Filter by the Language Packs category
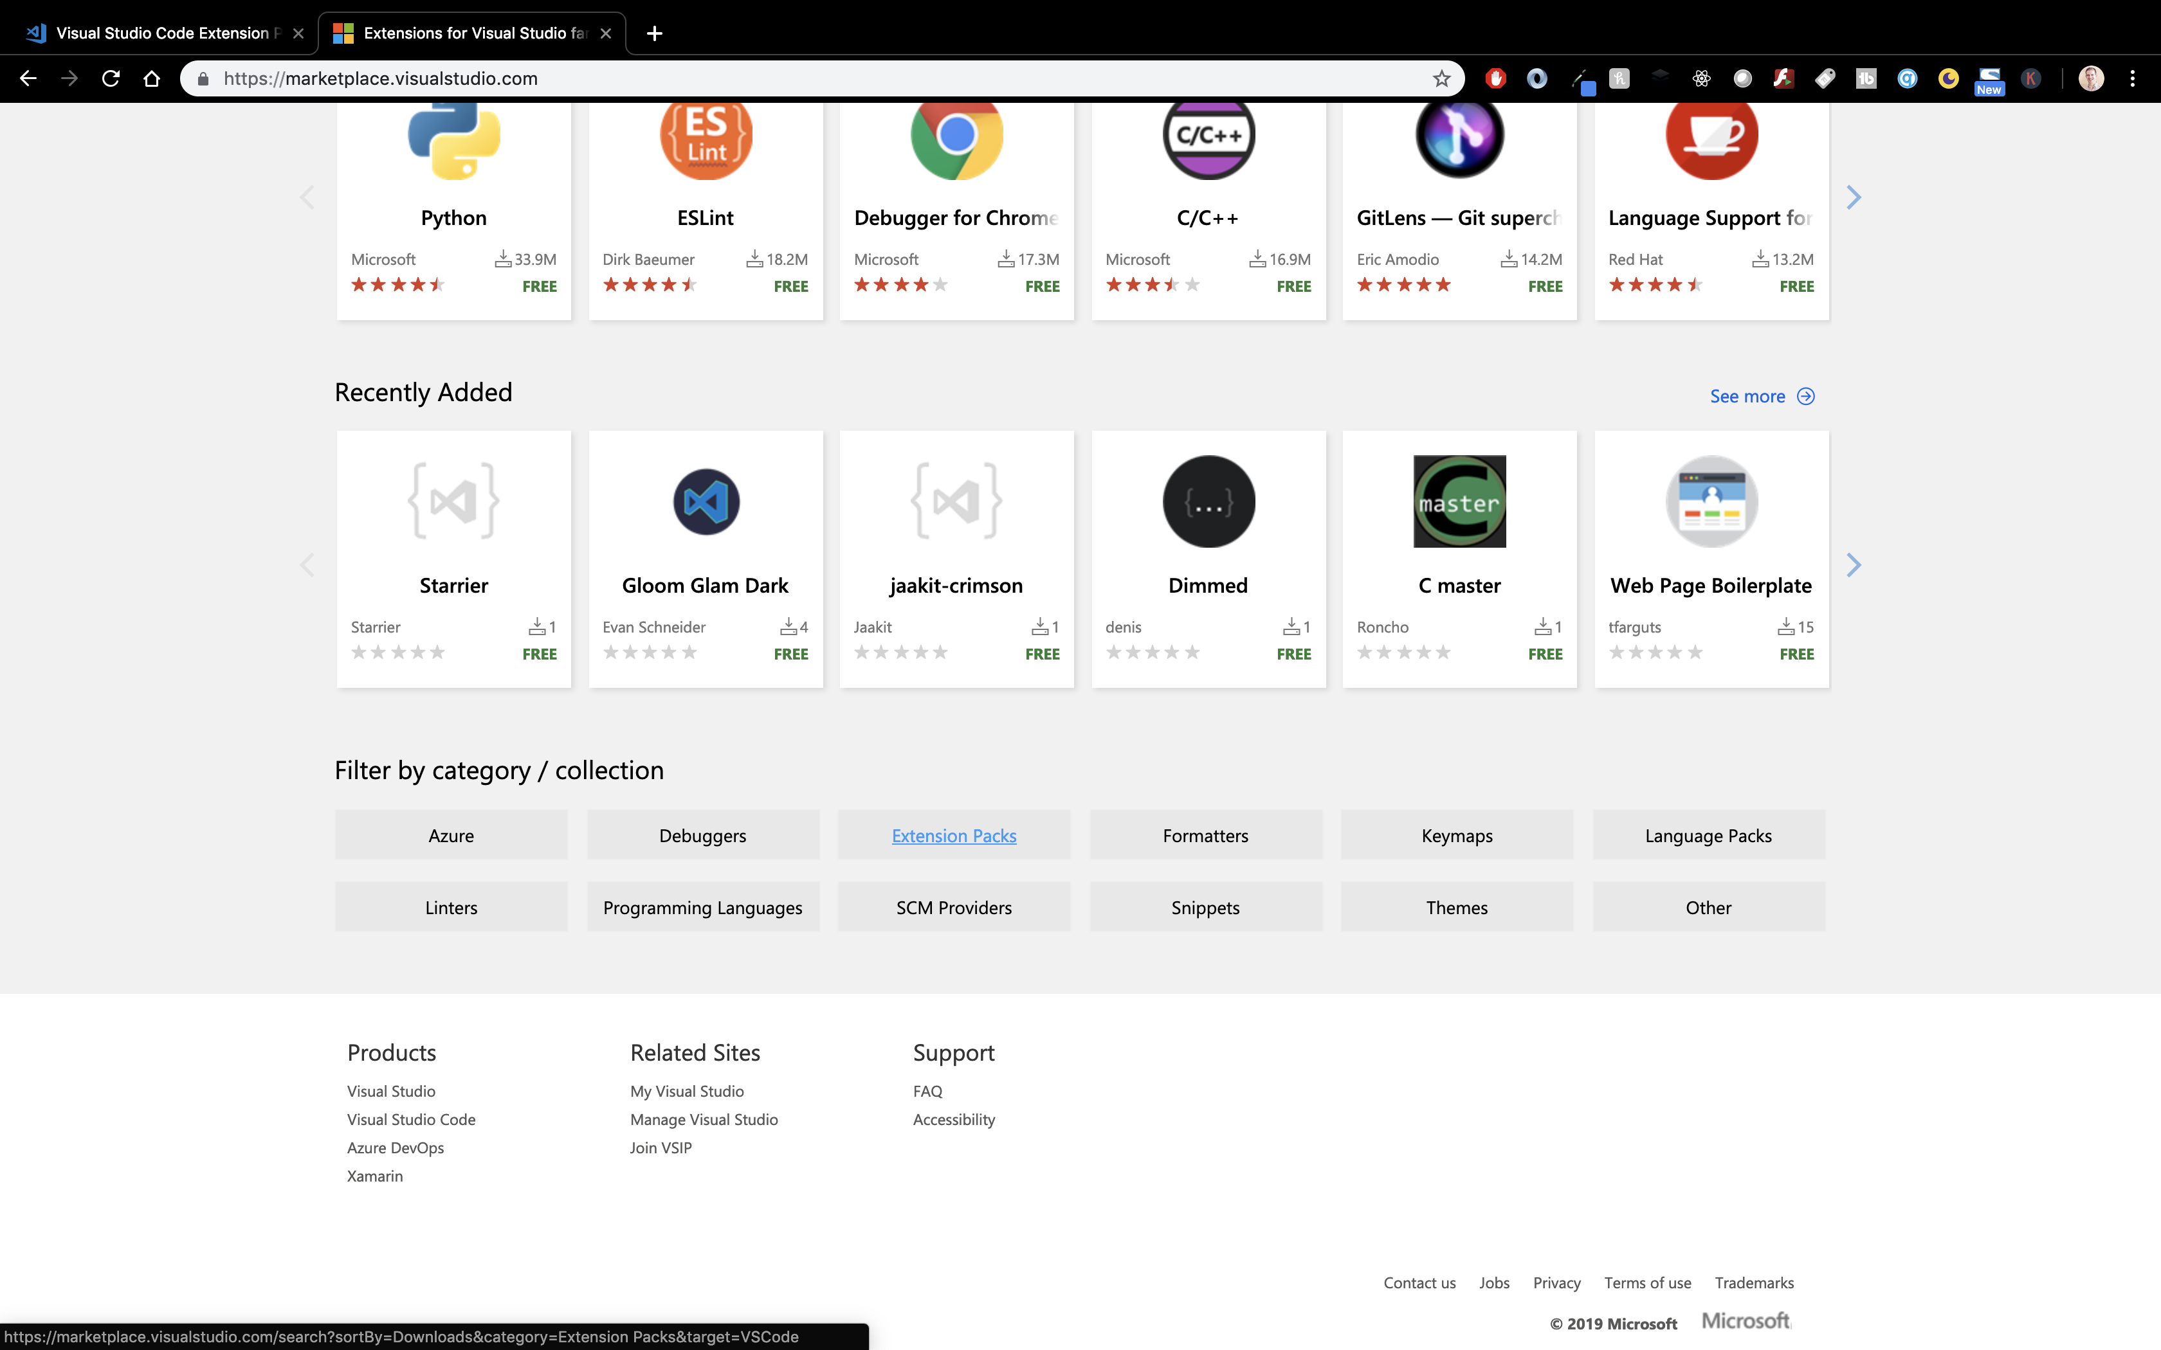Image resolution: width=2161 pixels, height=1350 pixels. (1708, 835)
